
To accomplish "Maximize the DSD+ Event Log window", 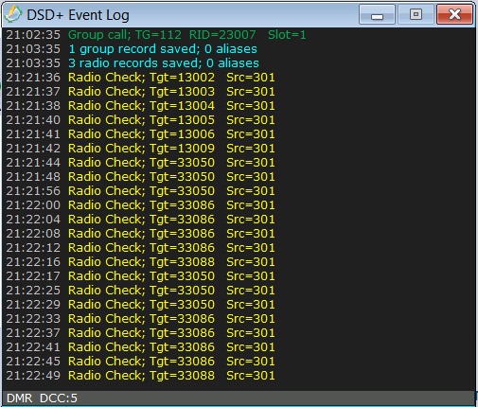I will 416,14.
